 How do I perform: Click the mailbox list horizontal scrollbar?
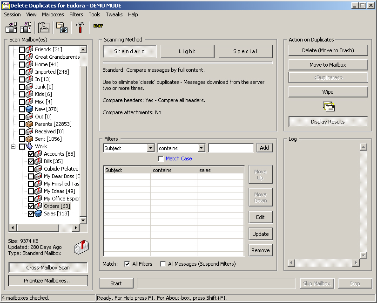click(x=44, y=228)
